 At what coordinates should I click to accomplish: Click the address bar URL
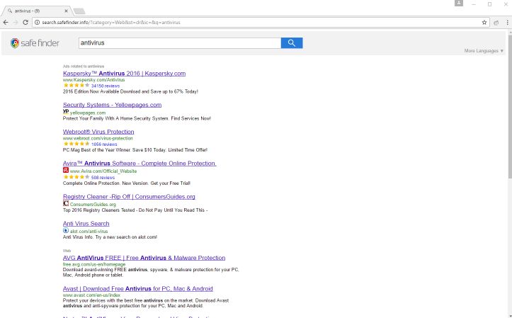pos(111,22)
